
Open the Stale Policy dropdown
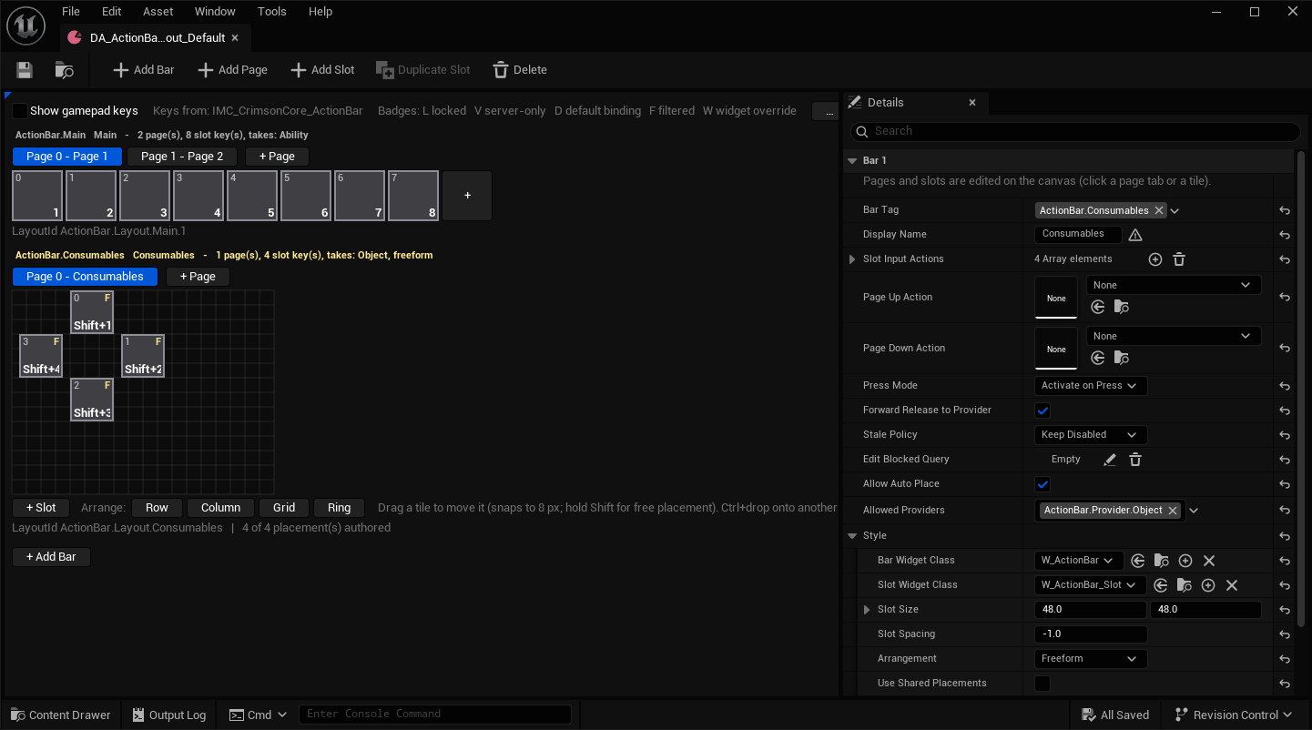1091,435
